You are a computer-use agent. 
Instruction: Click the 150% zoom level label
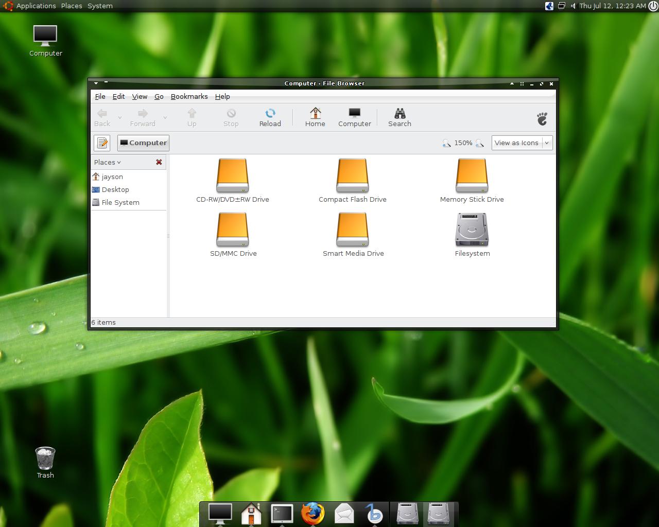click(463, 143)
